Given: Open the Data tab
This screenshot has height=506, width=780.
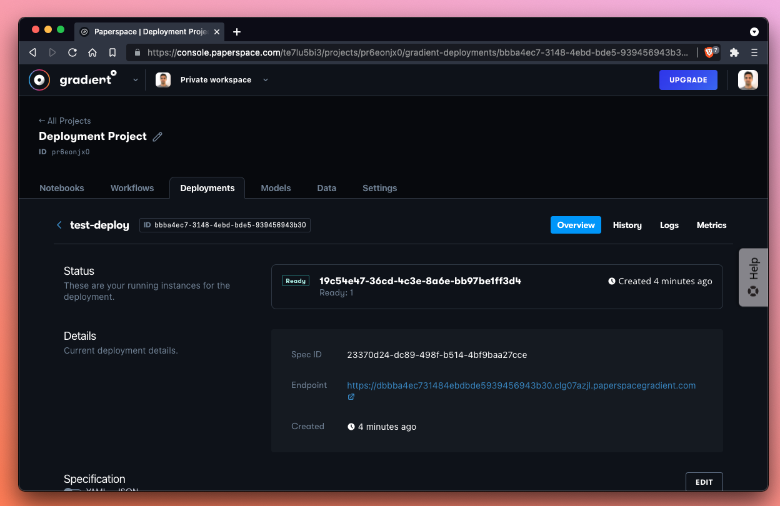Looking at the screenshot, I should (x=326, y=188).
